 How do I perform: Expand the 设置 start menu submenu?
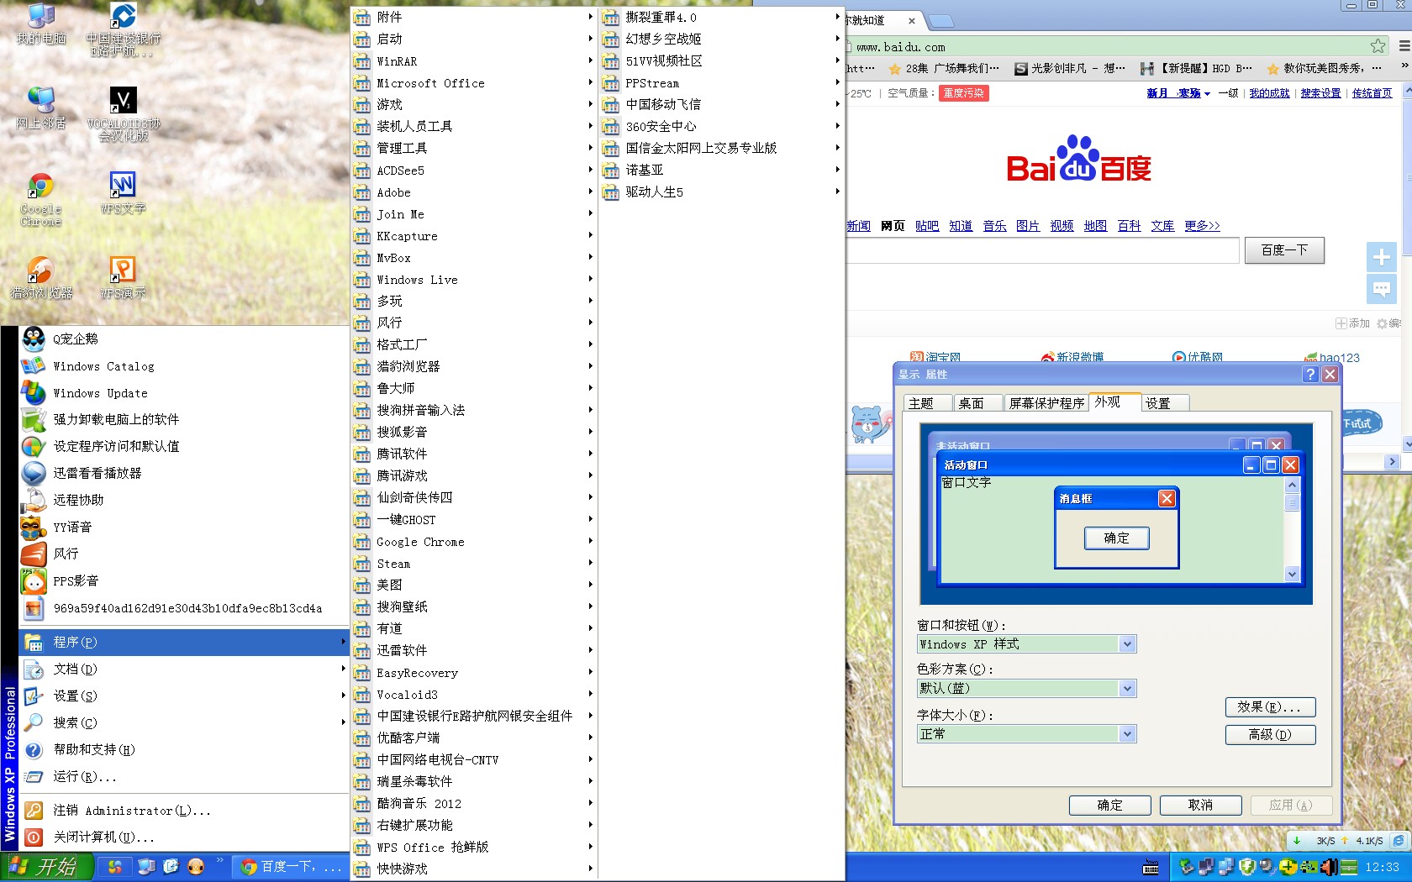pos(183,696)
